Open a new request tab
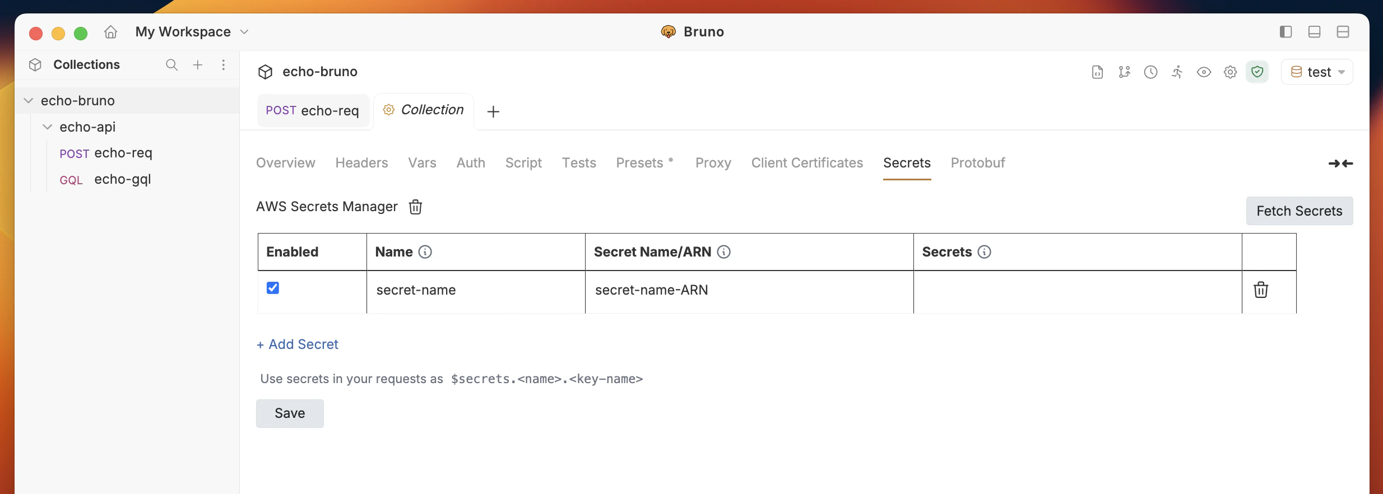 click(493, 111)
